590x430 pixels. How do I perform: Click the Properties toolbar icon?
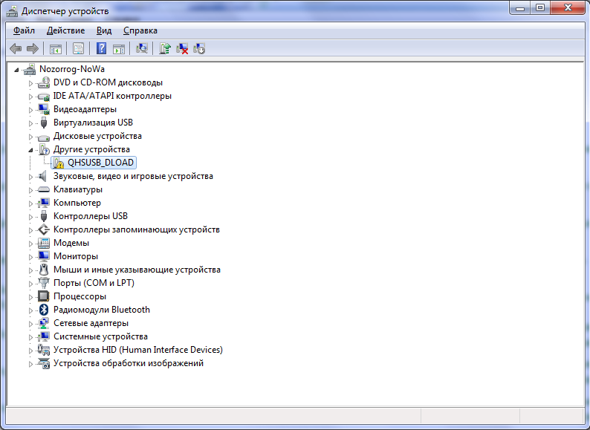click(x=77, y=49)
